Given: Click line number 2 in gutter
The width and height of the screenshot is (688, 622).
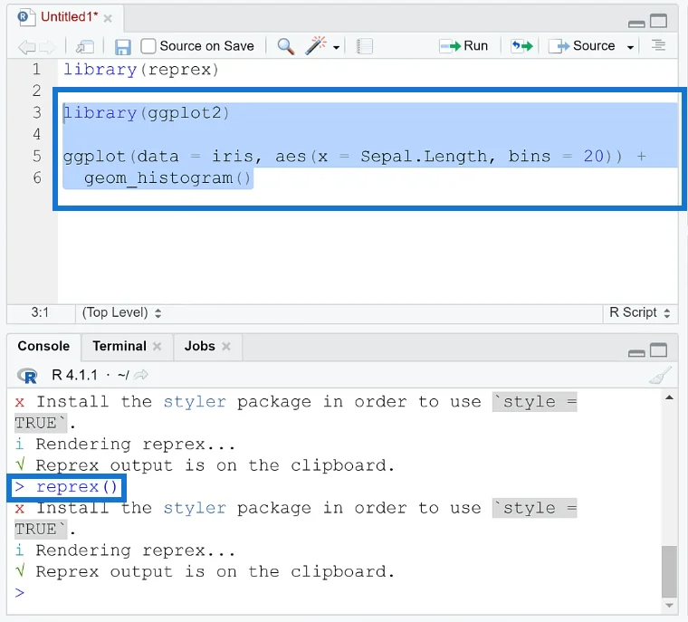Looking at the screenshot, I should (36, 91).
